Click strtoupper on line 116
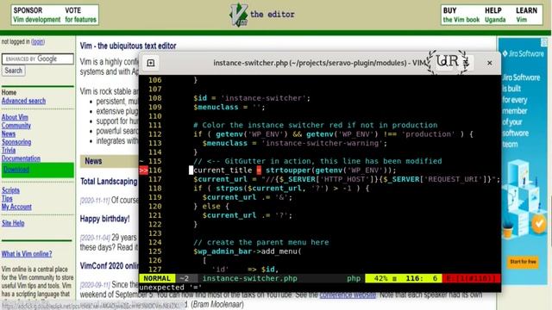 288,170
